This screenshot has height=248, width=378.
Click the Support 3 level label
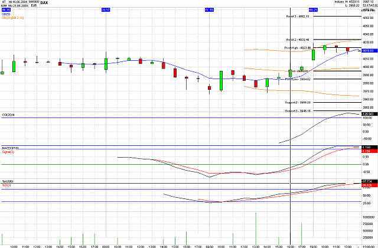click(298, 110)
